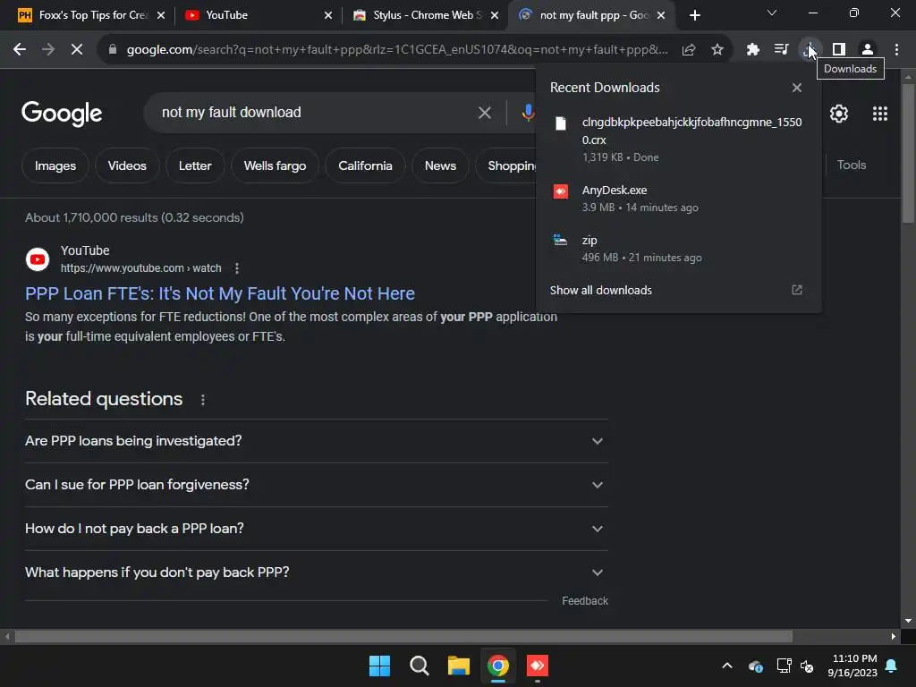The image size is (916, 687).
Task: Open Google quick settings gear
Action: [x=839, y=114]
